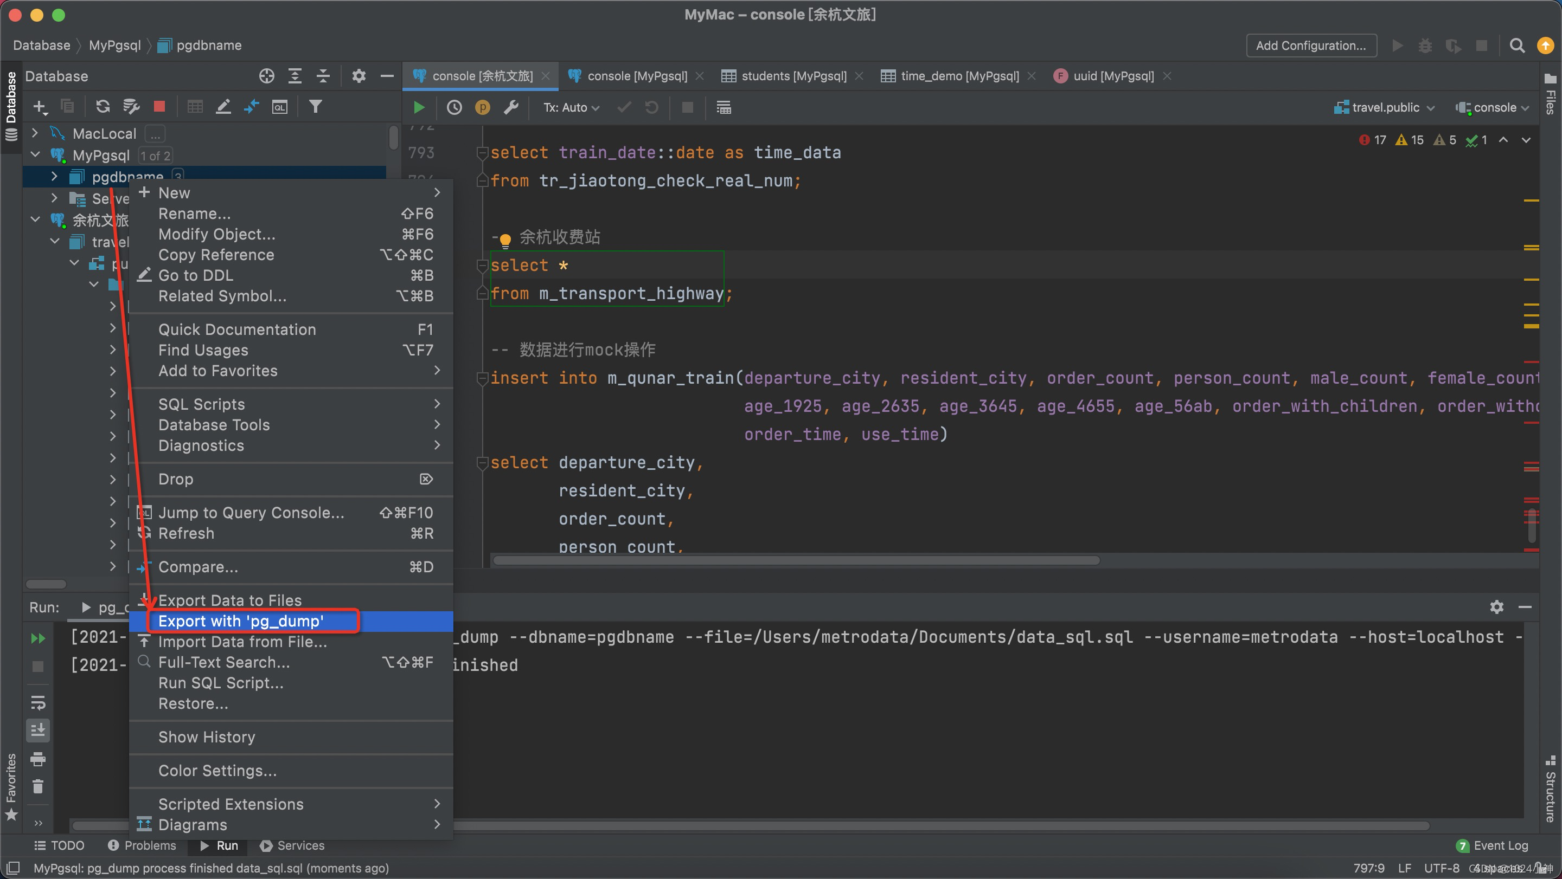Screen dimensions: 1562x879
Task: Clear the Run output with the trash icon
Action: click(37, 787)
